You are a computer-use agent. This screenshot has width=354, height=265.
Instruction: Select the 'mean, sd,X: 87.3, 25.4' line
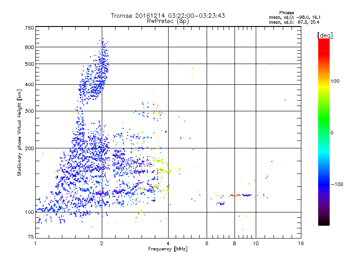tap(294, 22)
